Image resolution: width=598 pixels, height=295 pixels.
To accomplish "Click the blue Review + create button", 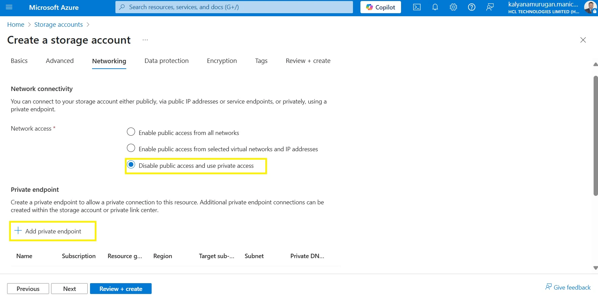I will (x=121, y=289).
